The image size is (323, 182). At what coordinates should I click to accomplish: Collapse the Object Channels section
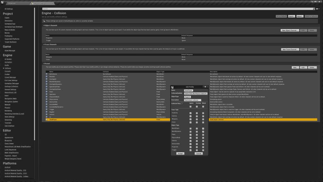tap(44, 25)
